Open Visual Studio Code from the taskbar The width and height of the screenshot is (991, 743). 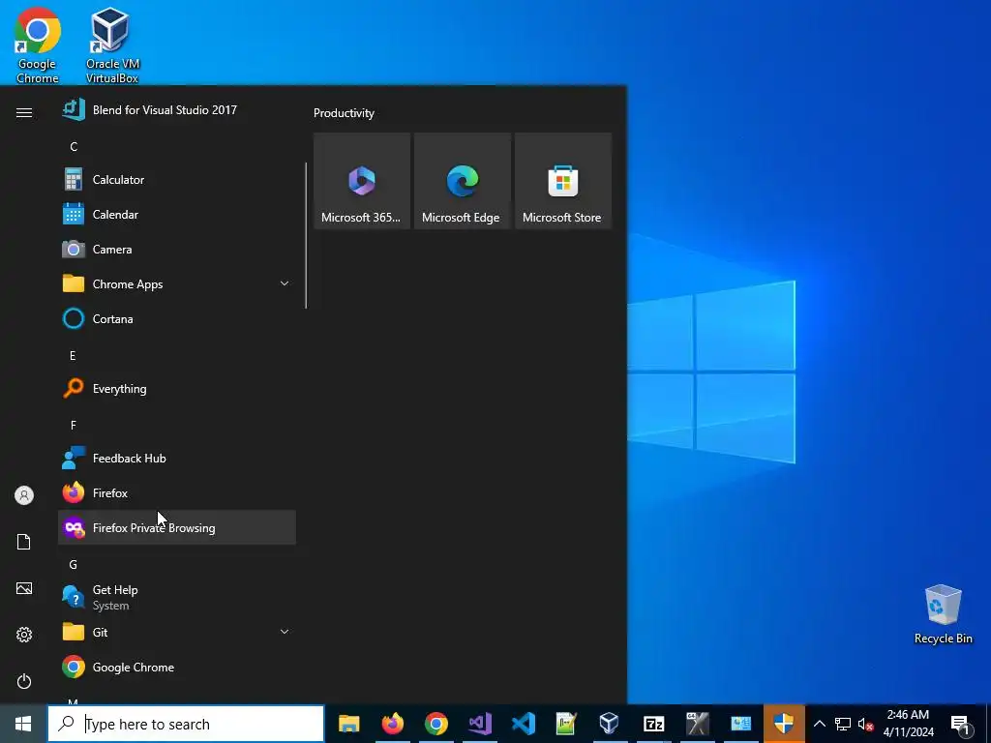[x=524, y=724]
